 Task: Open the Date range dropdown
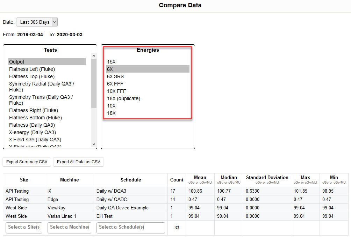pyautogui.click(x=37, y=22)
